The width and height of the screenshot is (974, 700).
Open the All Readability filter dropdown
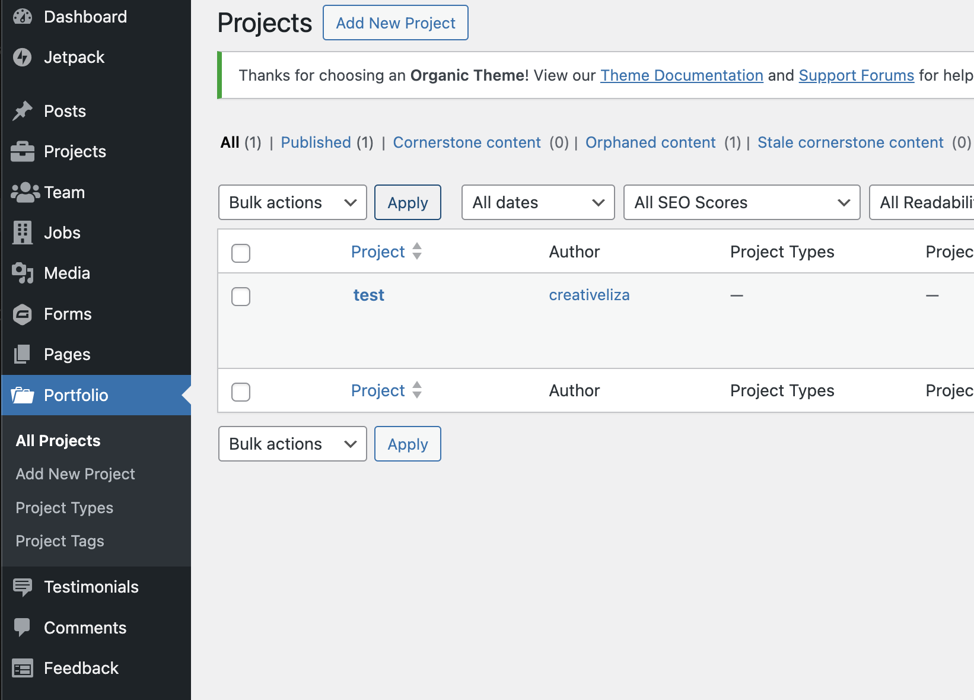click(922, 202)
